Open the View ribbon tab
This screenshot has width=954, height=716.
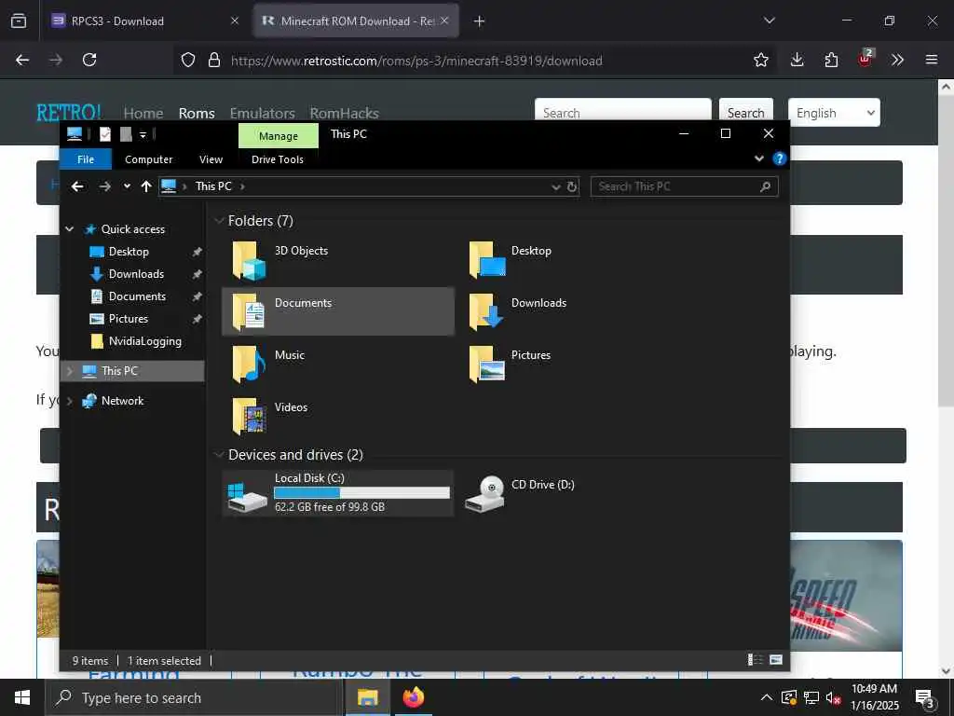coord(211,158)
